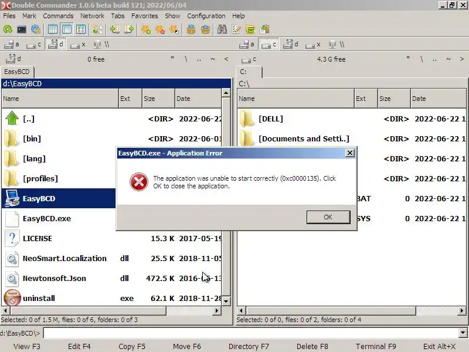This screenshot has width=469, height=352.
Task: Click the Edit F4 button
Action: [79, 346]
